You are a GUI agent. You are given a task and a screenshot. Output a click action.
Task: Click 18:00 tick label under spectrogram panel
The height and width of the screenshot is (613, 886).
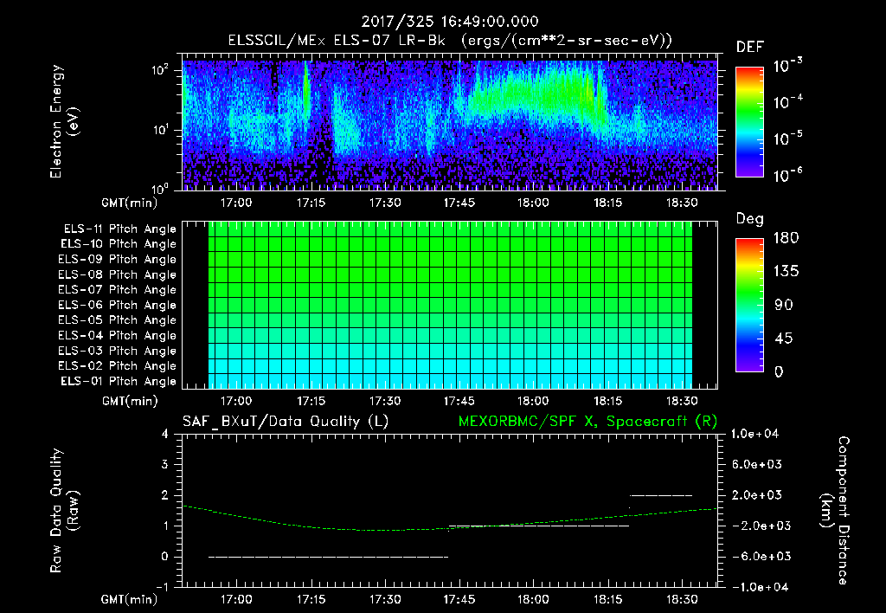[533, 203]
